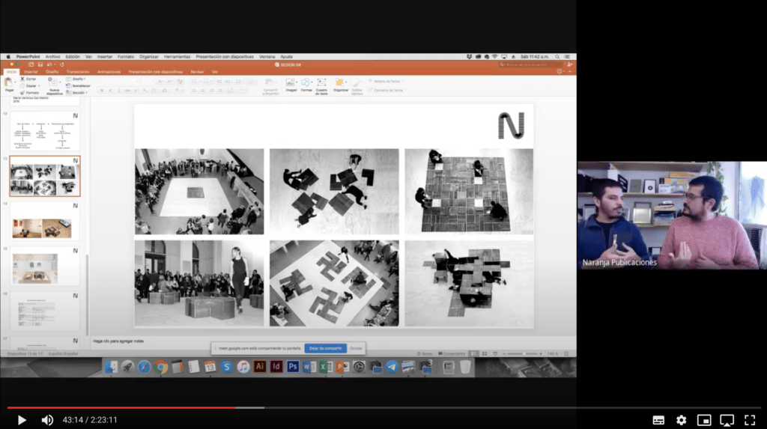Open the Herramientas menu
This screenshot has height=429, width=767.
tap(177, 57)
